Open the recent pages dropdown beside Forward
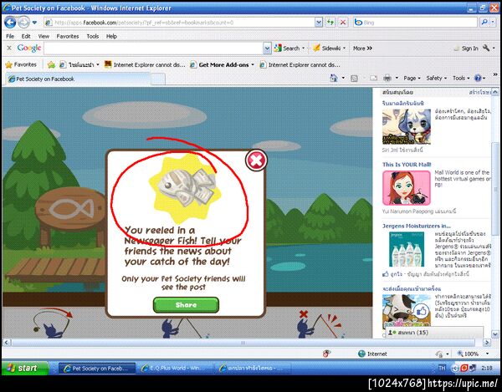This screenshot has width=502, height=392. click(x=34, y=23)
